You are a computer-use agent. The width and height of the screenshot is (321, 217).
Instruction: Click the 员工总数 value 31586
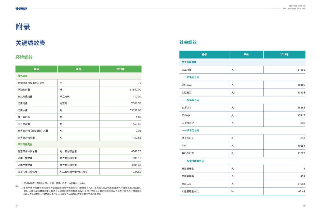pos(301,70)
